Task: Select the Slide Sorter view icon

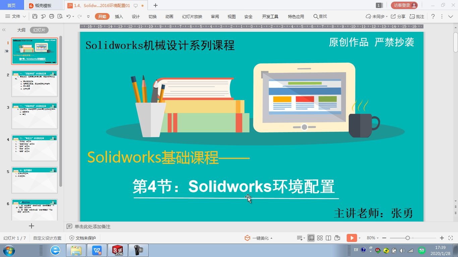Action: coord(320,238)
